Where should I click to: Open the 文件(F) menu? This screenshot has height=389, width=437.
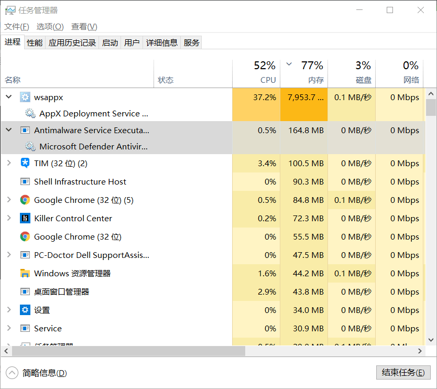click(x=17, y=27)
